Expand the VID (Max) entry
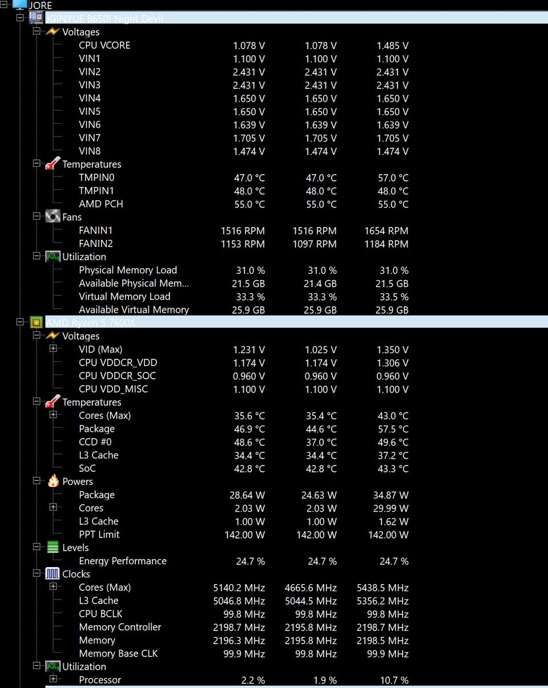548x688 pixels. (x=54, y=348)
